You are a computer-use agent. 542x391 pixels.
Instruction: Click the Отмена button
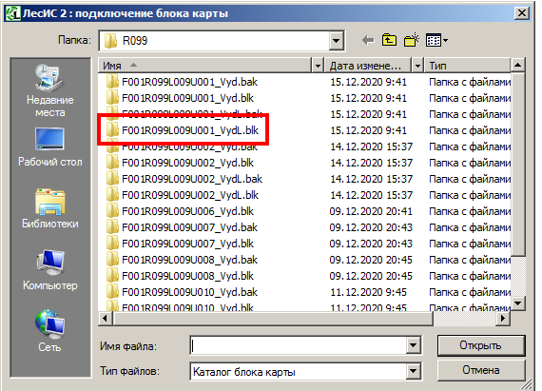tap(481, 370)
